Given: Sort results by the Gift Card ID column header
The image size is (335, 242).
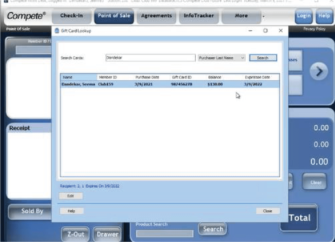Looking at the screenshot, I should pos(188,77).
